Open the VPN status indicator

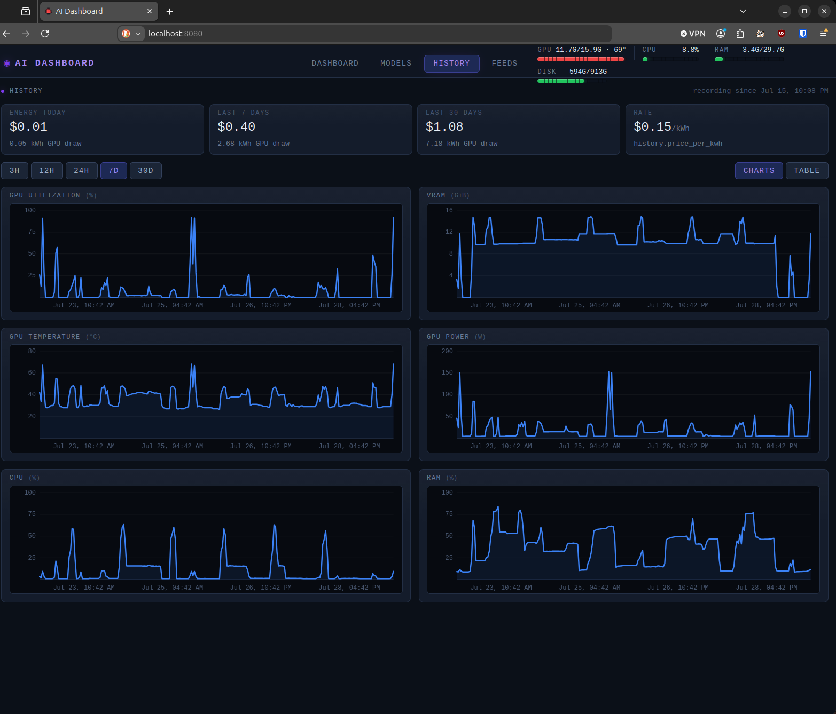click(693, 34)
